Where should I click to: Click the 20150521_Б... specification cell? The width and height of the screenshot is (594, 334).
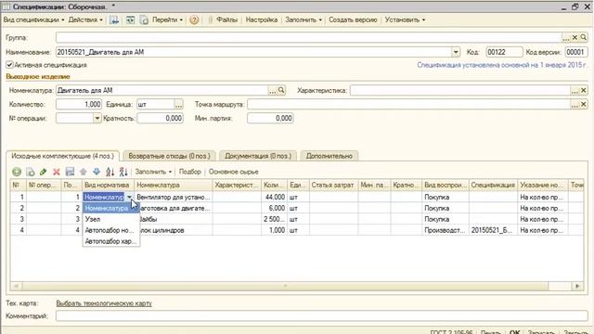coord(493,230)
